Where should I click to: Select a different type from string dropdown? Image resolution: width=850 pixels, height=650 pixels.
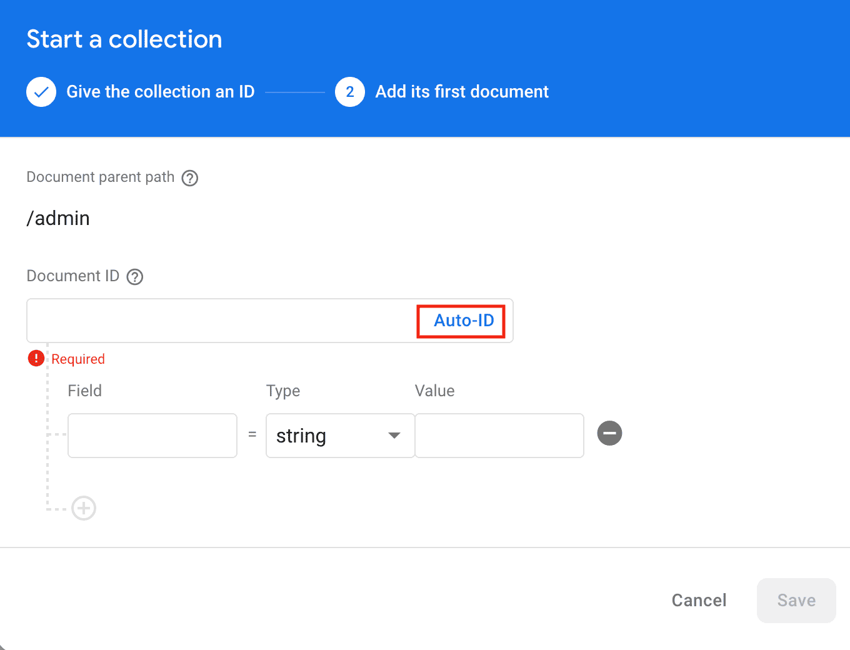tap(340, 436)
